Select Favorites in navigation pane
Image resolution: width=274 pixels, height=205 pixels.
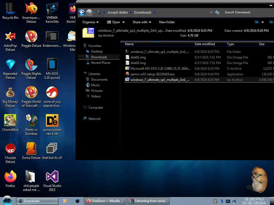(x=95, y=46)
